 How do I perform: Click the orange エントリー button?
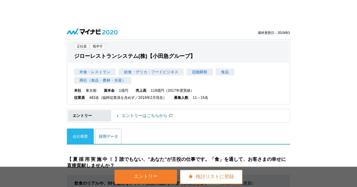point(146,177)
